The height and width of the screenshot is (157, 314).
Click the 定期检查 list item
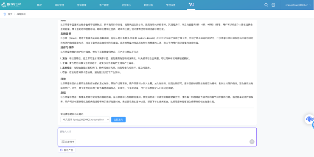coord(105,68)
